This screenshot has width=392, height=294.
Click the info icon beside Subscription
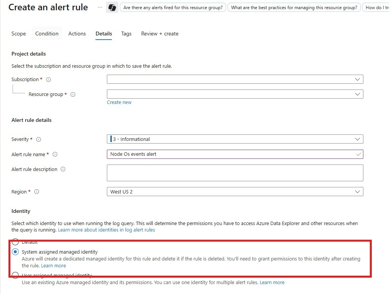click(x=48, y=80)
